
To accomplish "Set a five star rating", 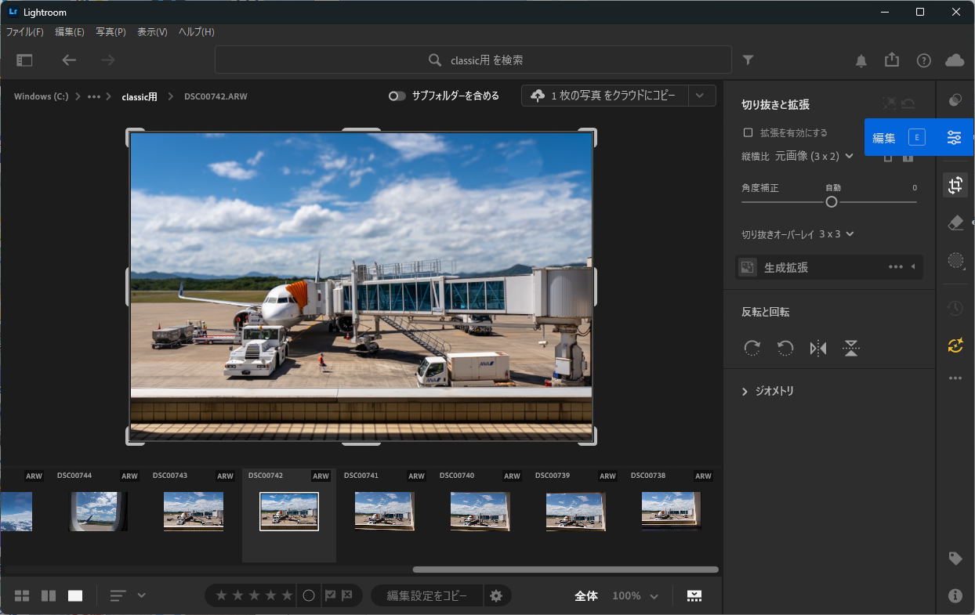I will (287, 596).
